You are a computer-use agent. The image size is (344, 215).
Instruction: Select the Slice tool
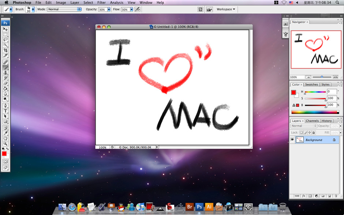[x=5, y=56]
